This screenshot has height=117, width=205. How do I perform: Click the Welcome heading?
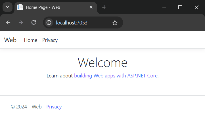[x=102, y=63]
